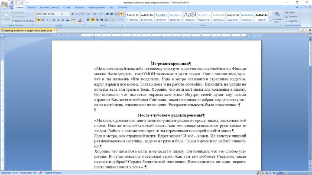Image resolution: width=312 pixels, height=175 pixels.
Task: Open Заменить replace dialog
Action: (x=292, y=17)
